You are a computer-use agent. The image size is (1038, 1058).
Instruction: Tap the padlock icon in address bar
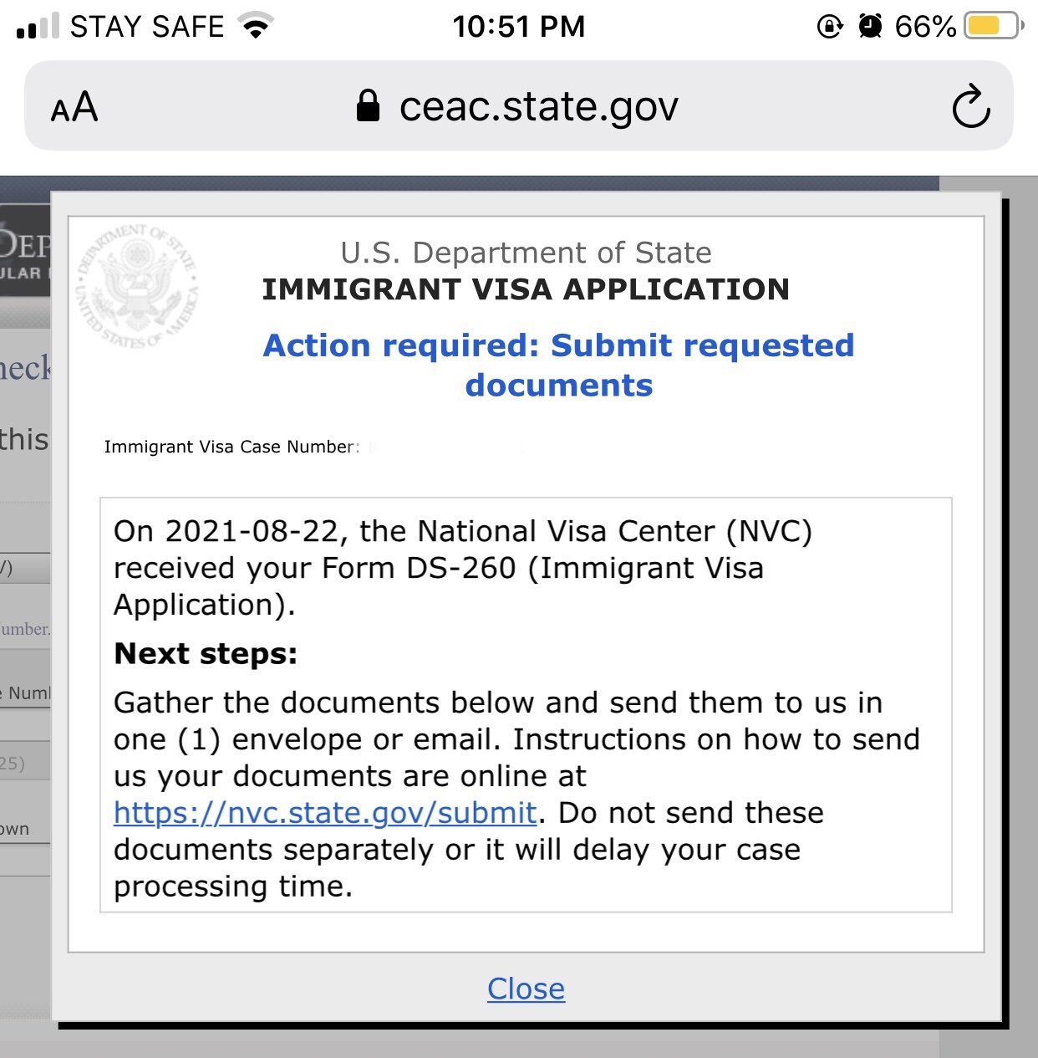coord(368,106)
